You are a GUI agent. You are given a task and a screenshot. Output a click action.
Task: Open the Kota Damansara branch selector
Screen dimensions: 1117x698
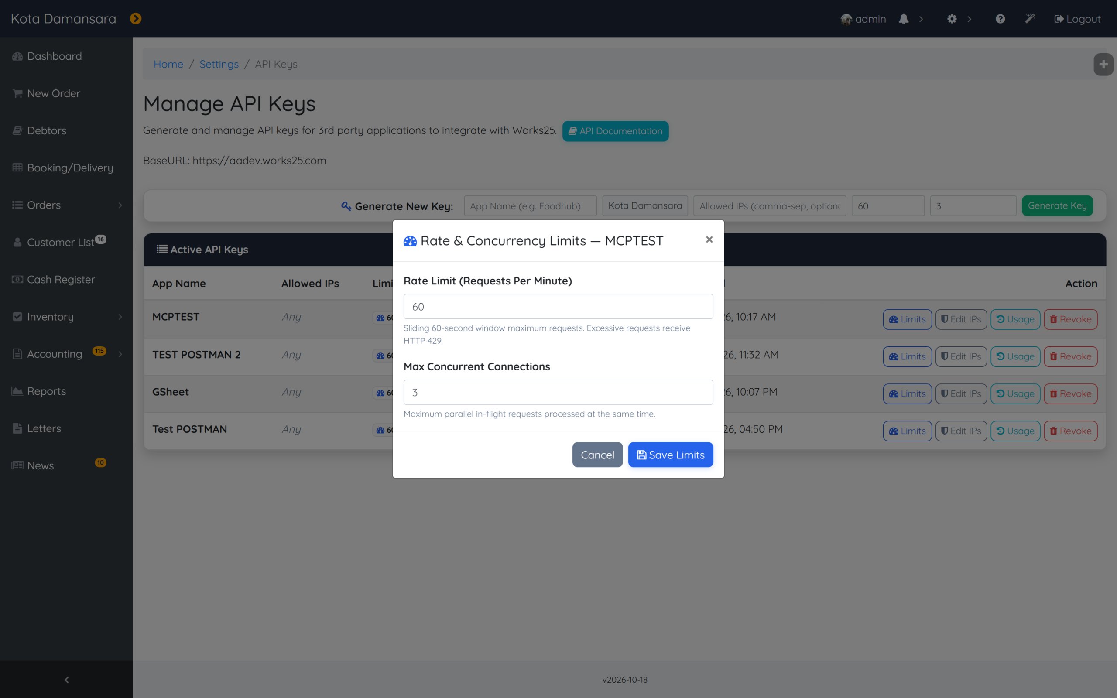[x=645, y=206]
